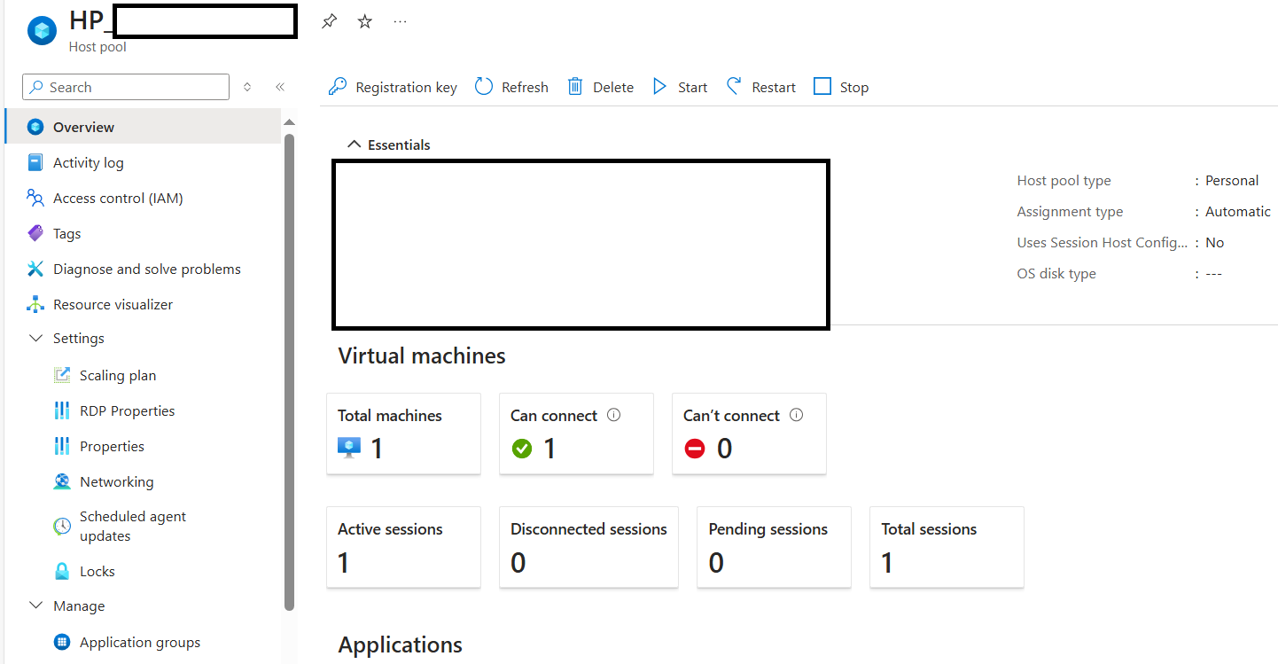Image resolution: width=1278 pixels, height=664 pixels.
Task: Mark host pool as favorite with star
Action: 364,21
